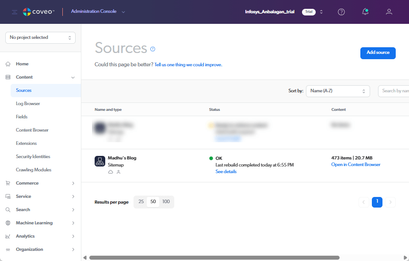This screenshot has height=261, width=409.
Task: Click the Madhu's Blog sitemap source icon
Action: (100, 161)
